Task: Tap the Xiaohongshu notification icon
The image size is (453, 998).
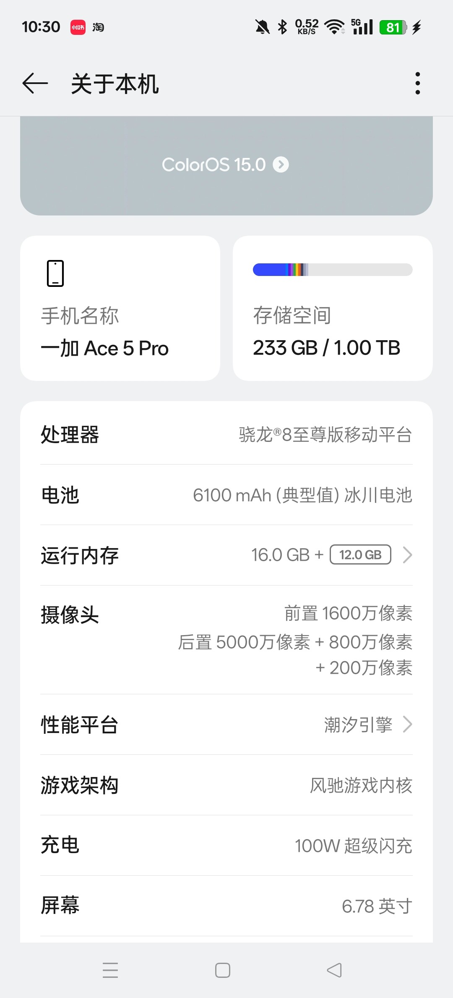Action: click(78, 27)
